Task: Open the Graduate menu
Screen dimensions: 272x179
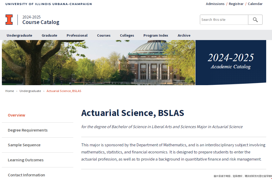Action: [49, 35]
